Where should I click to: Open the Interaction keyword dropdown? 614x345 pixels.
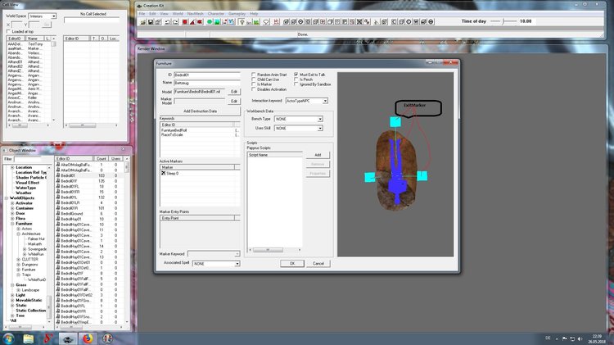325,101
